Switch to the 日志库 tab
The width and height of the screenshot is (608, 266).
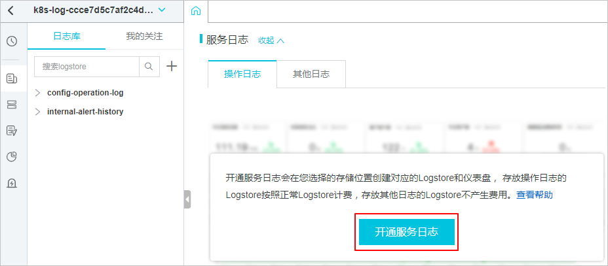tap(67, 37)
